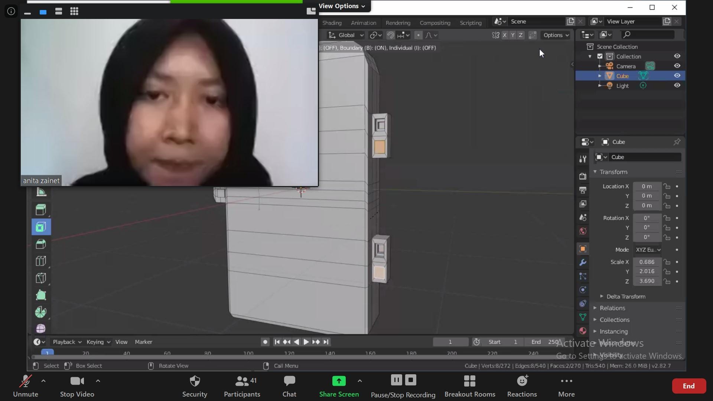Open the Modifier properties wrench tab
The height and width of the screenshot is (401, 713).
pyautogui.click(x=583, y=263)
